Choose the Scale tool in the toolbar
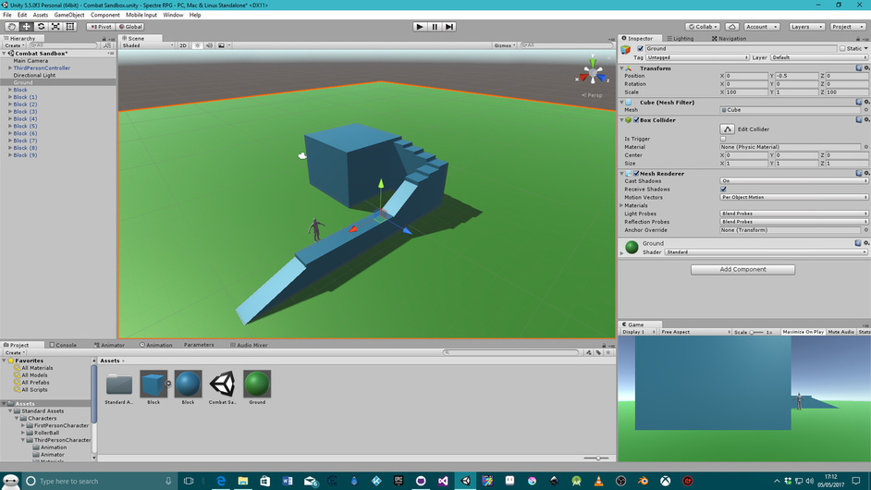Image resolution: width=871 pixels, height=490 pixels. [55, 27]
